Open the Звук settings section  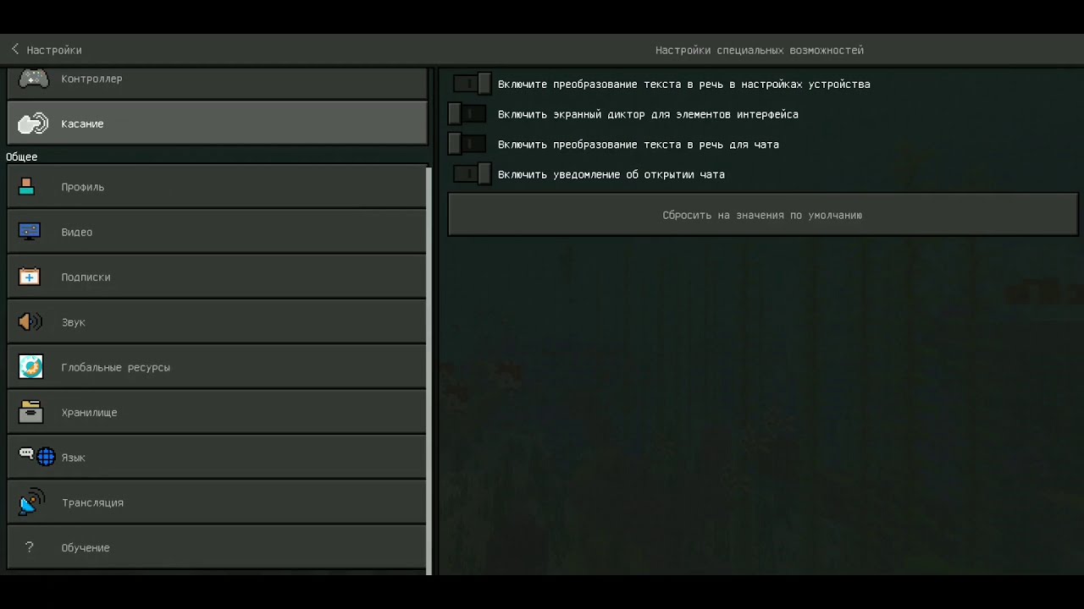click(217, 322)
